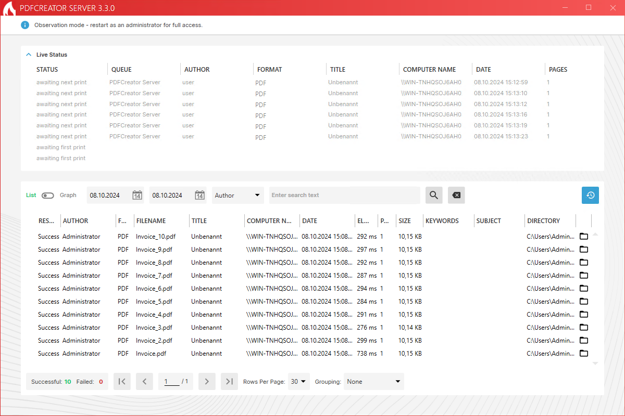Open Rows Per Page dropdown
Image resolution: width=625 pixels, height=416 pixels.
click(299, 382)
